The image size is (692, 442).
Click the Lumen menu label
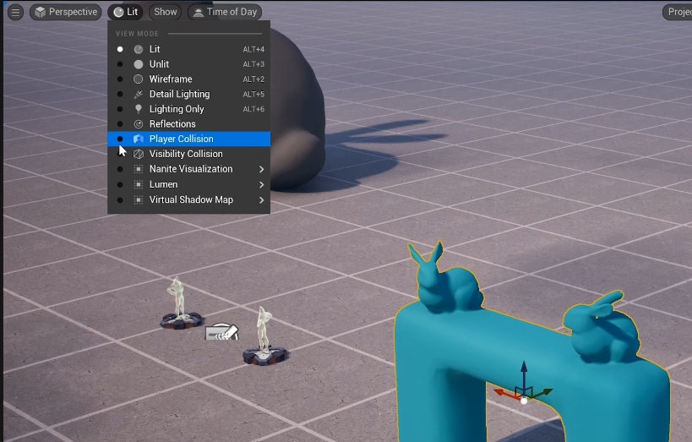[x=163, y=184]
